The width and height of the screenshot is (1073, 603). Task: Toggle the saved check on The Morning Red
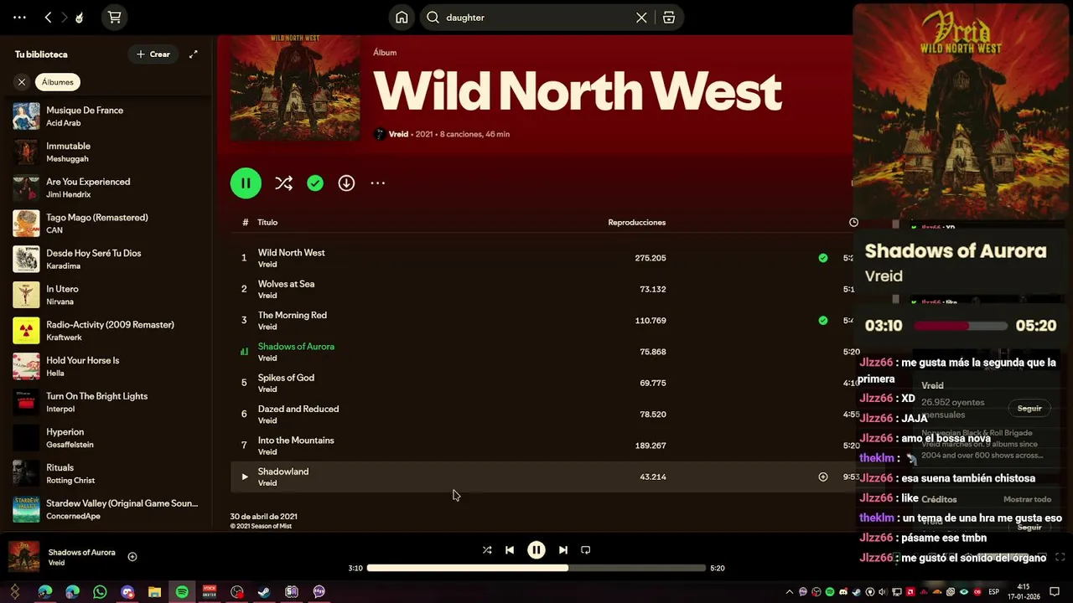(x=823, y=321)
